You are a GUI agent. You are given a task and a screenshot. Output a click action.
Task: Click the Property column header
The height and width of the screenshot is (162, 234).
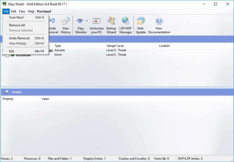click(21, 99)
